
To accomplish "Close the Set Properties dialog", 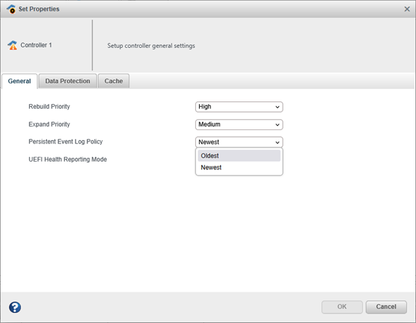I will pos(407,9).
